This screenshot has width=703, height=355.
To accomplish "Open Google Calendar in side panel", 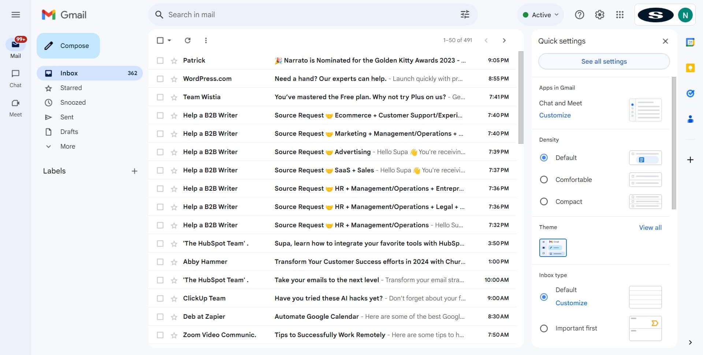I will [690, 42].
